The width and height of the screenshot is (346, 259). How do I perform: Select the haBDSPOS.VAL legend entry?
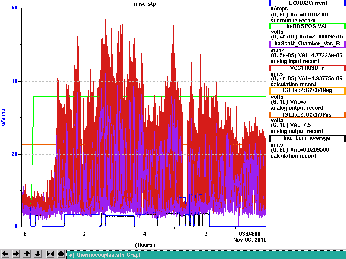tap(307, 26)
